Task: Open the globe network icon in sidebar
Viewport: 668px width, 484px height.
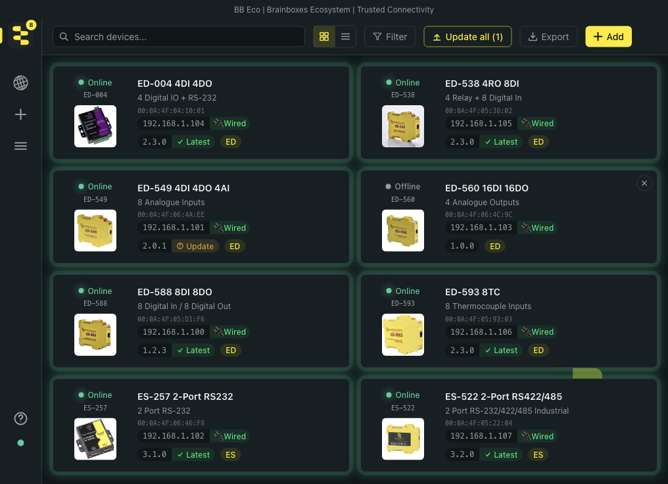Action: (20, 83)
